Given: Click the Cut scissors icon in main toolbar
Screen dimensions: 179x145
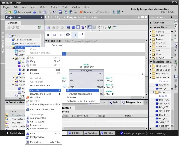Looking at the screenshot, I should click(x=40, y=12).
